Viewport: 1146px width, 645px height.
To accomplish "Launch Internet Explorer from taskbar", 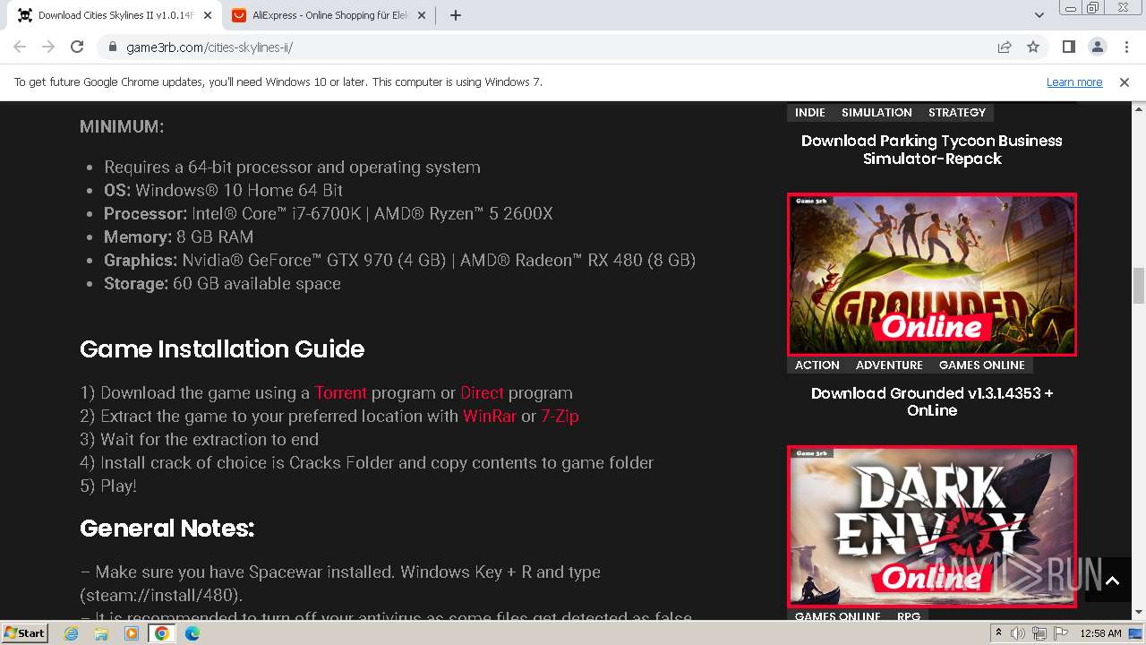I will coord(72,633).
